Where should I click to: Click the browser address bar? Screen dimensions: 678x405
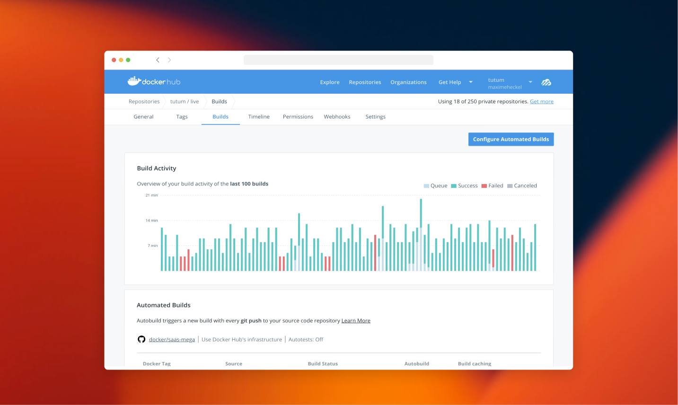(338, 60)
